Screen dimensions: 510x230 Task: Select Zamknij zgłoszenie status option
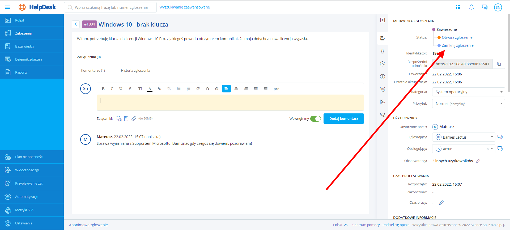click(457, 45)
